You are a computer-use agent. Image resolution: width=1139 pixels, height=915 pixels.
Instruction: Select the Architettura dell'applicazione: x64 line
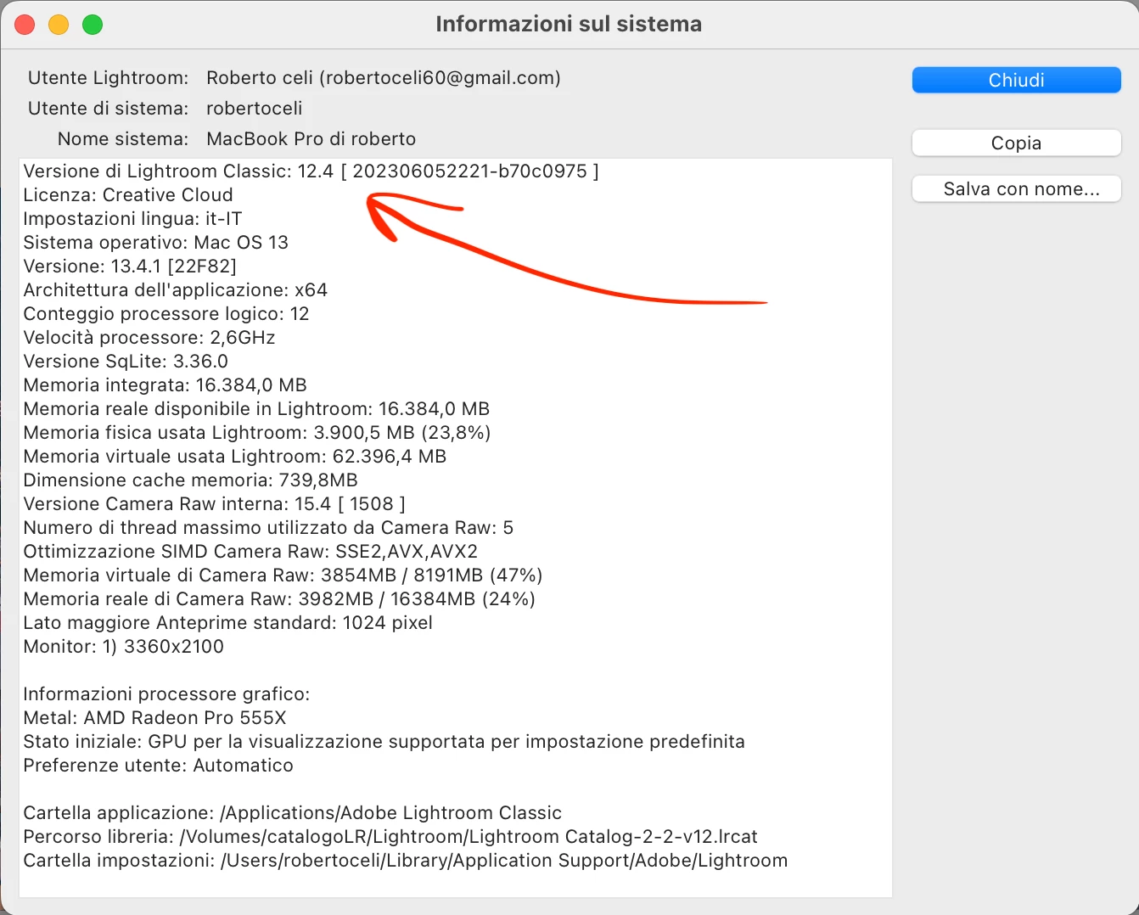175,290
